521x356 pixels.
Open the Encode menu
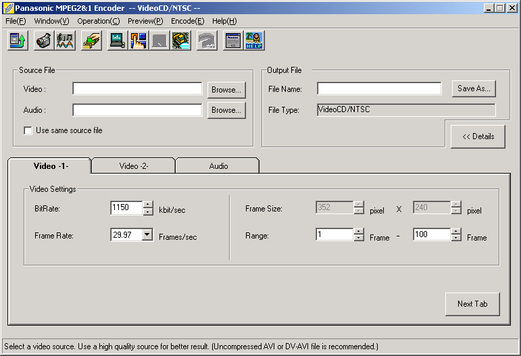(187, 21)
